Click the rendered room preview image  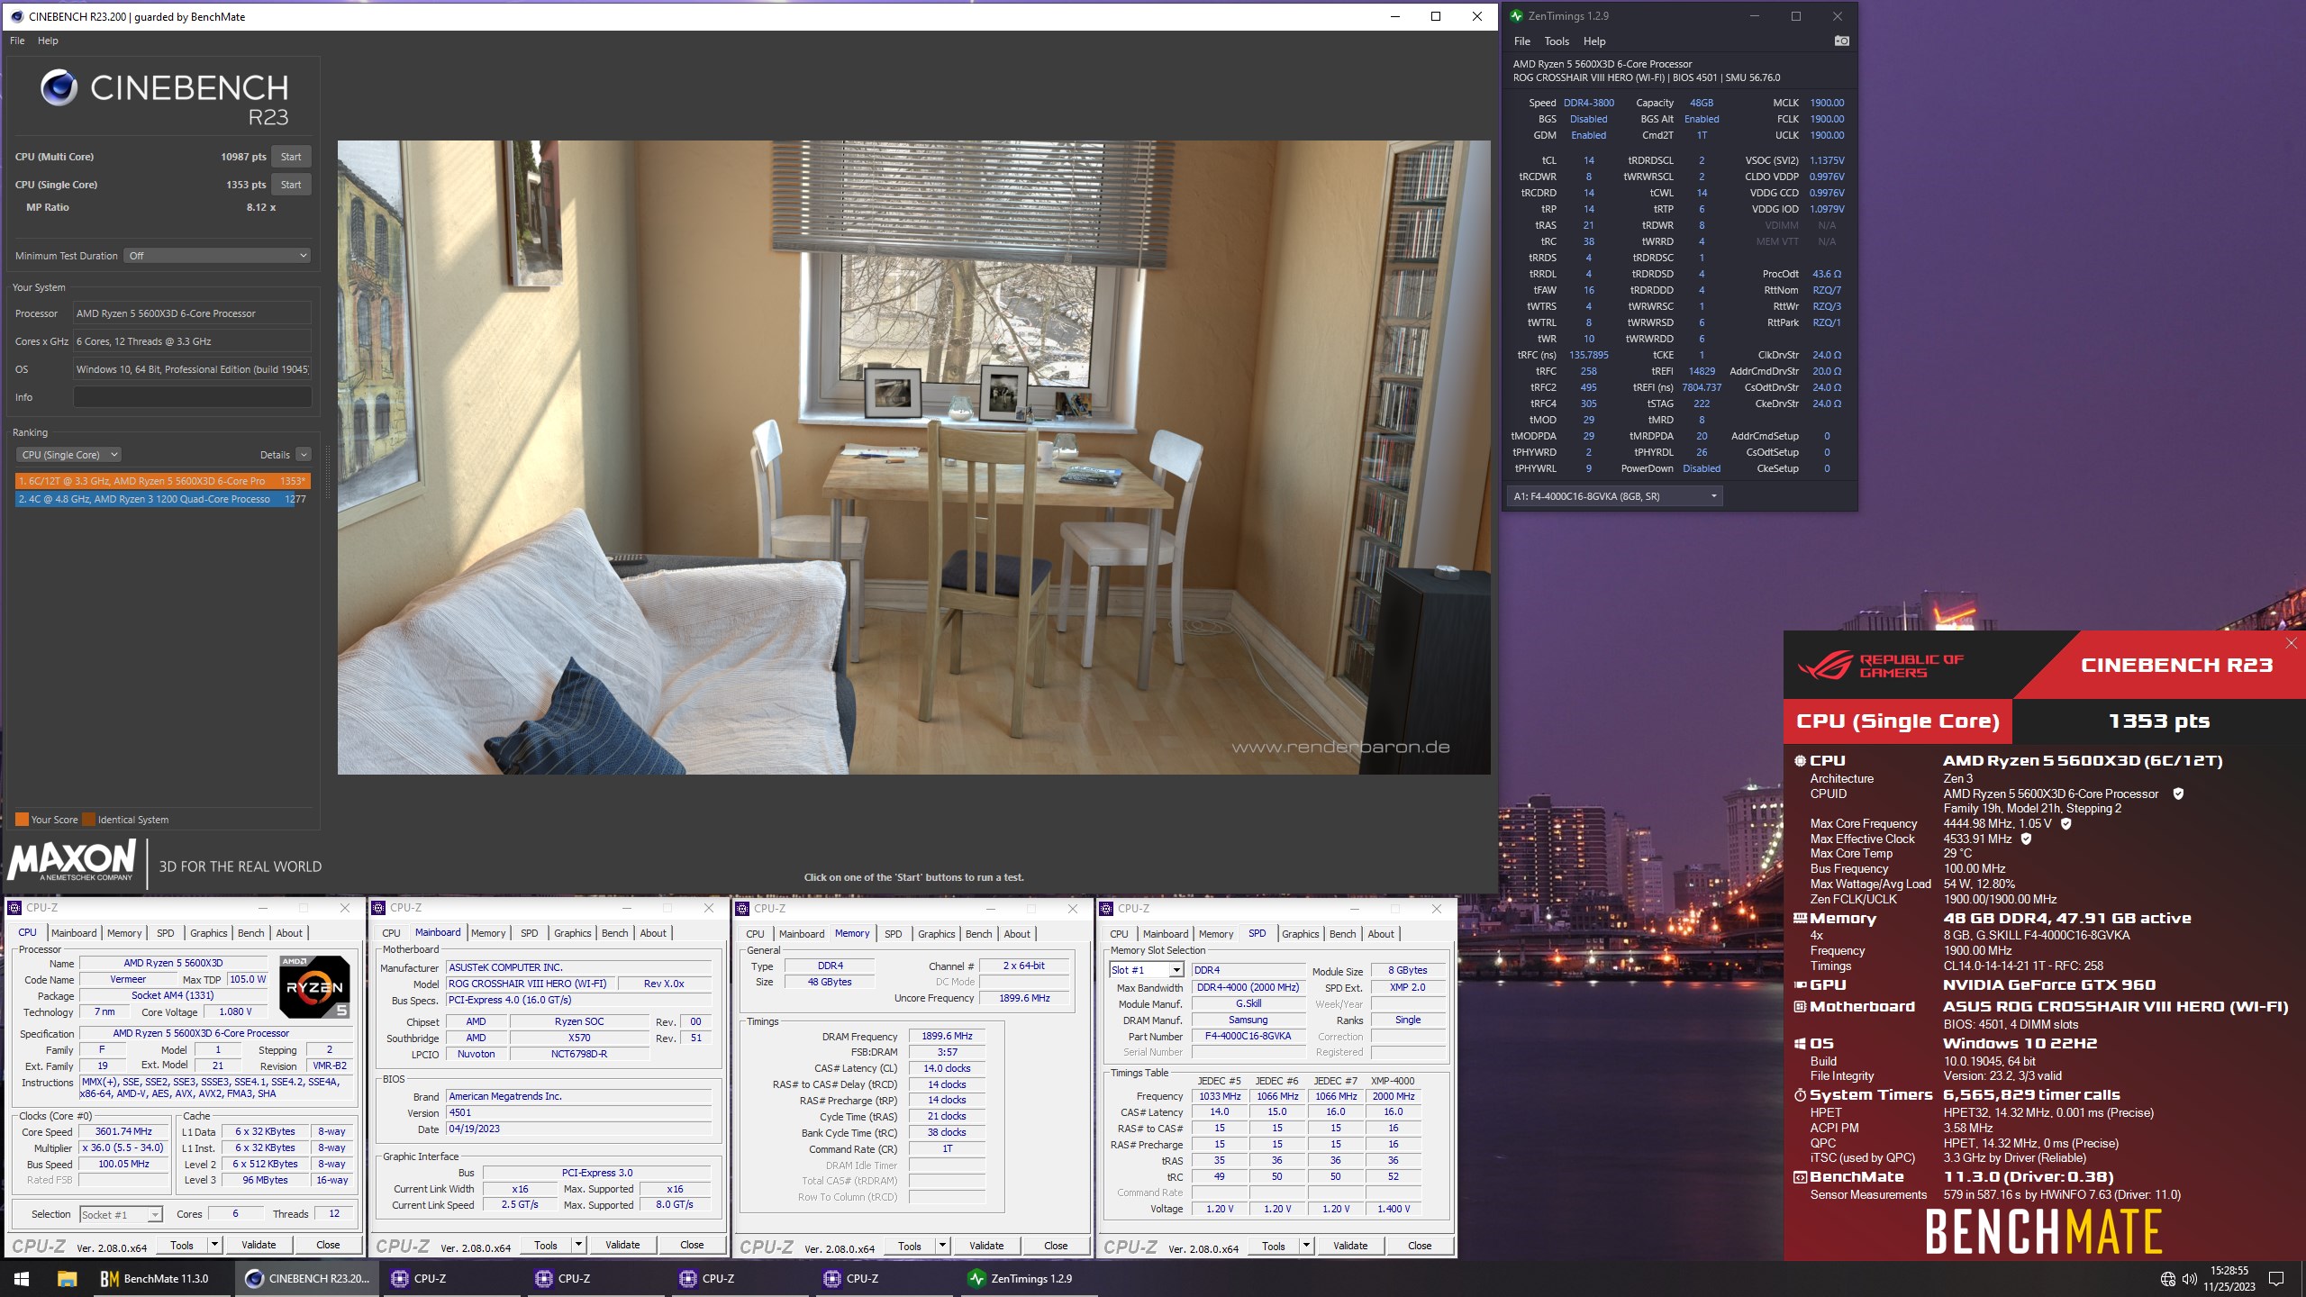coord(913,457)
